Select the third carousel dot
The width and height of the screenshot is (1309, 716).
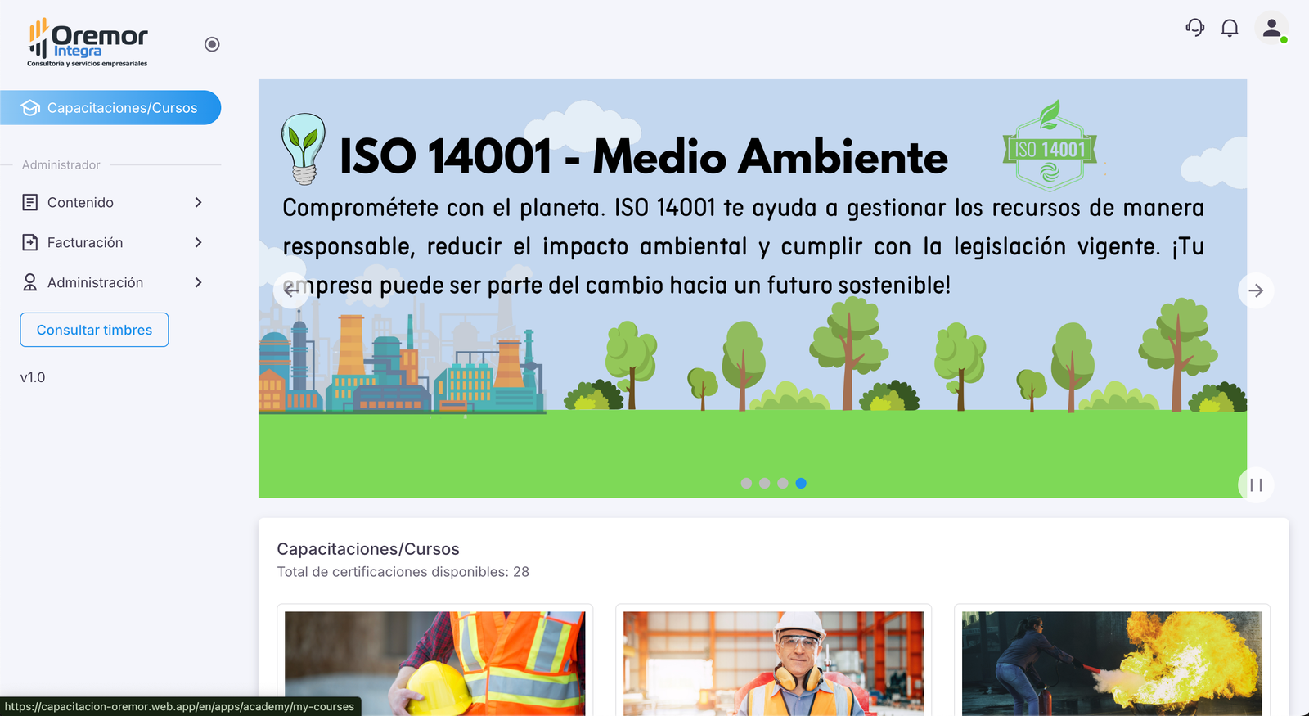tap(783, 483)
